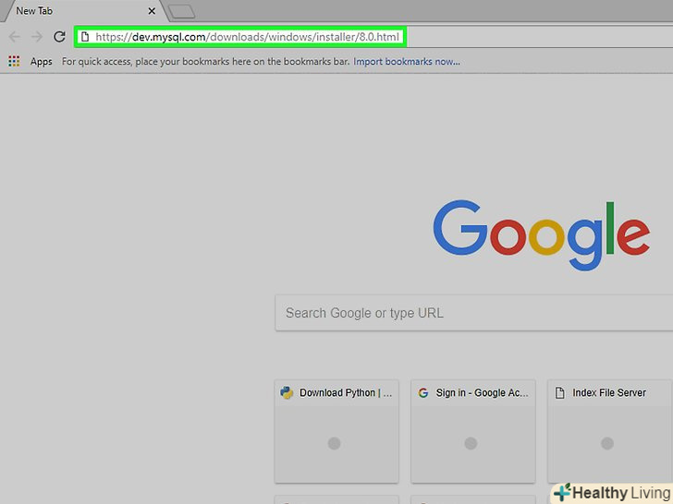Close the New Tab tab
The image size is (673, 504).
pyautogui.click(x=152, y=11)
